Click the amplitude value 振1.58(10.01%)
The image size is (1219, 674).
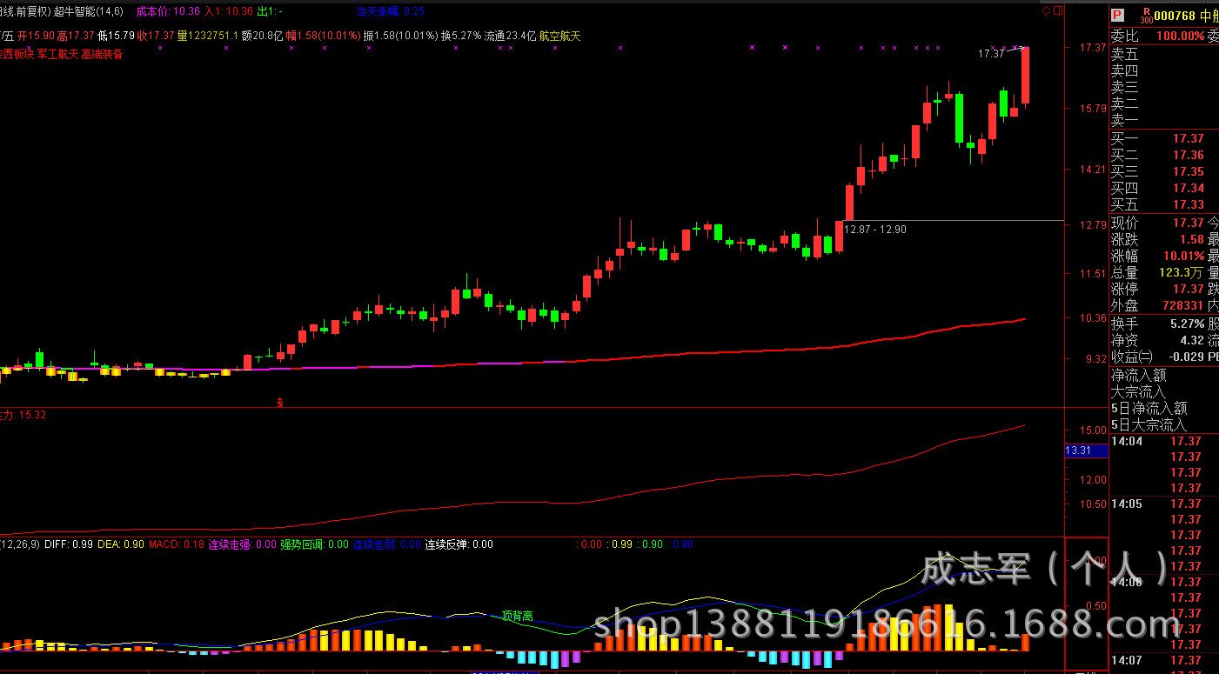400,36
